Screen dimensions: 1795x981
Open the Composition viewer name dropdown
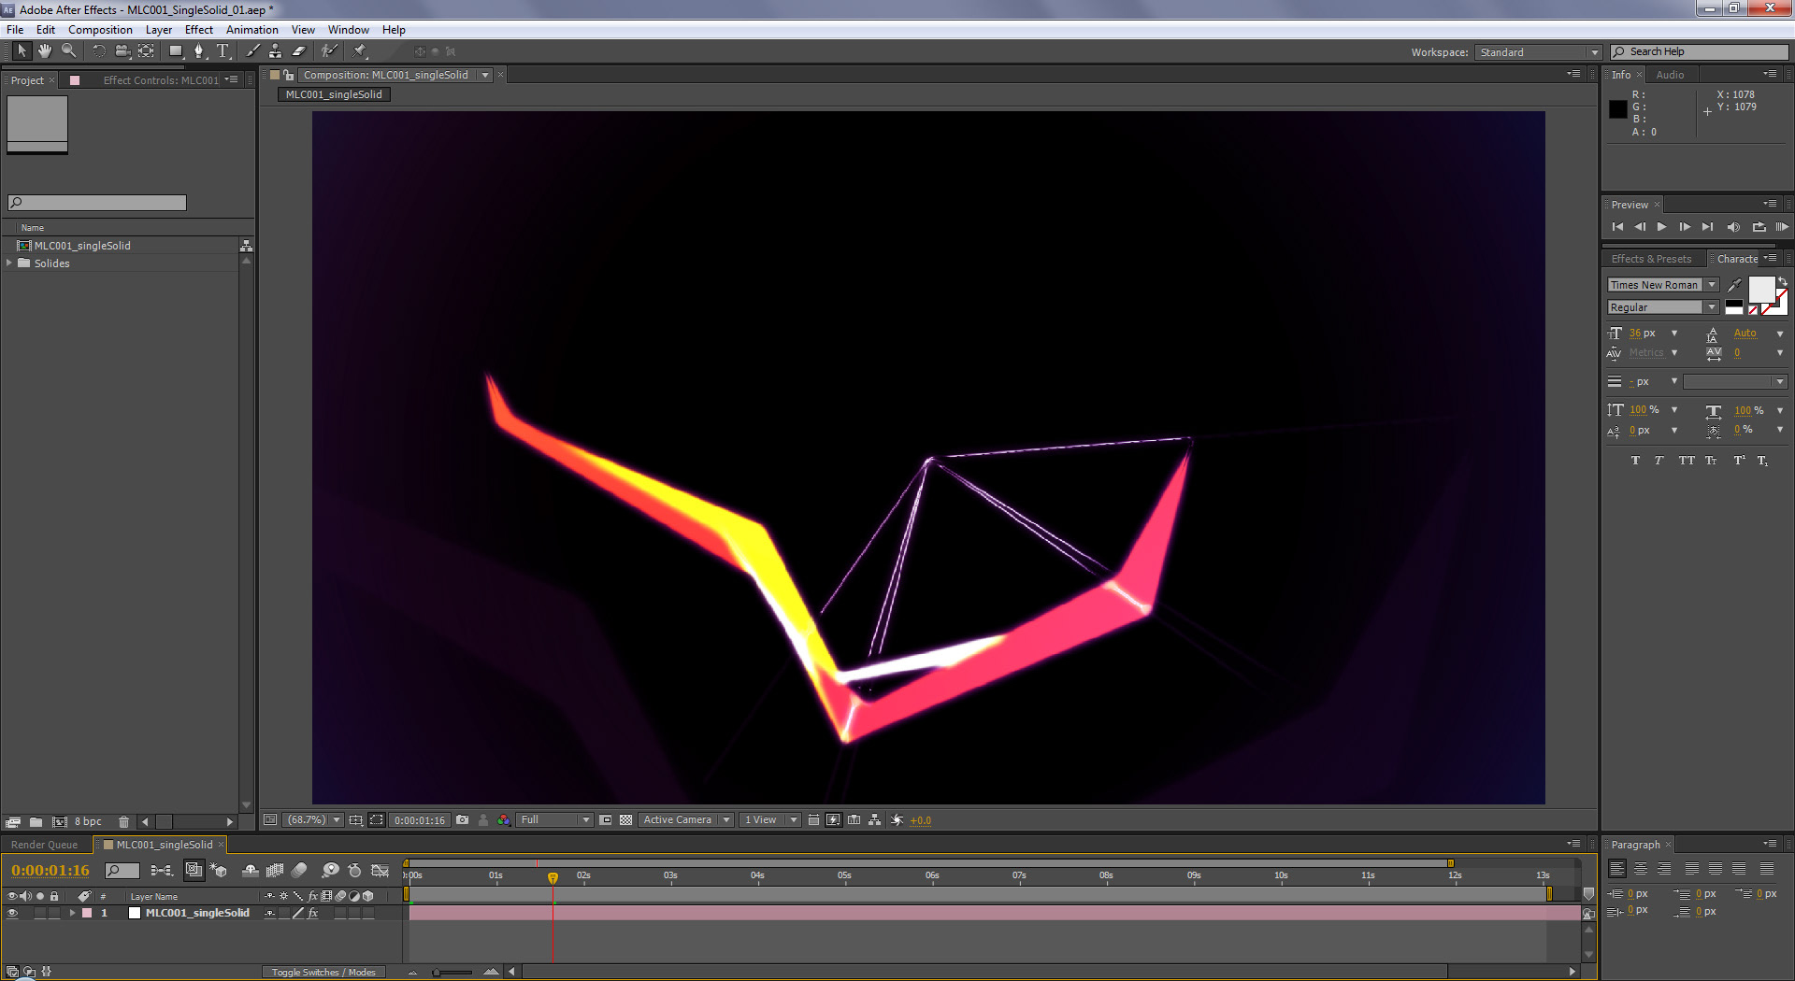click(485, 75)
